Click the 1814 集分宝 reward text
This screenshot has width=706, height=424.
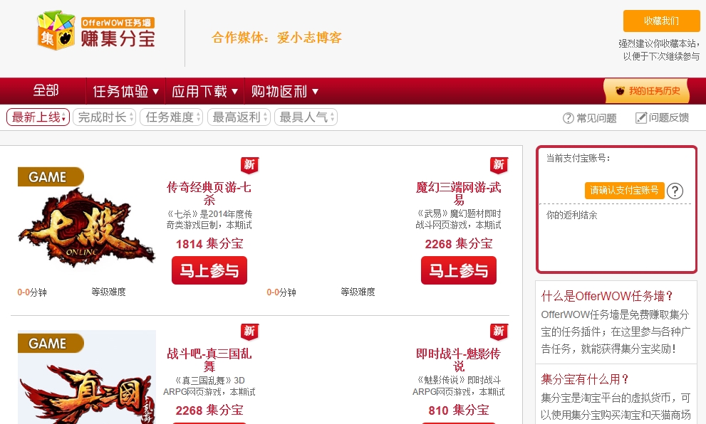click(x=209, y=244)
